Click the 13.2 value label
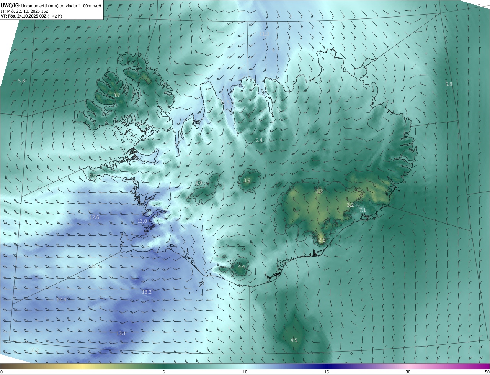This screenshot has width=490, height=375. [147, 292]
